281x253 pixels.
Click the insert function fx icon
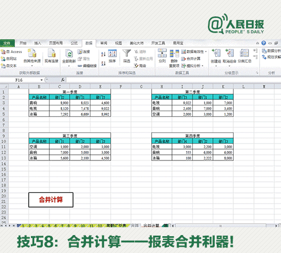(x=63, y=80)
